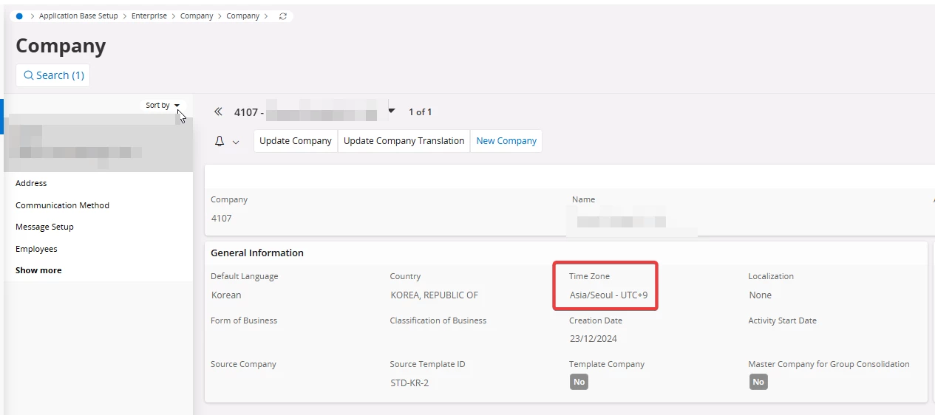Toggle Master Company for Group Consolidation badge
935x415 pixels.
758,382
